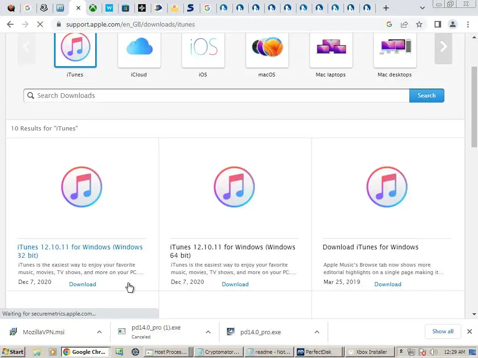Screen dimensions: 478x358
Task: Open iTunes 12.10.11 Windows 64 bit link
Action: (x=232, y=251)
